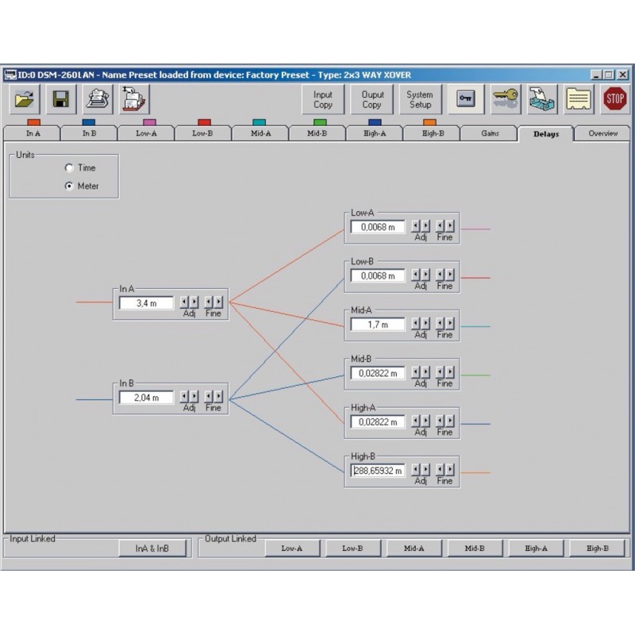The width and height of the screenshot is (635, 635).
Task: Toggle Low-A output linked button
Action: tap(292, 548)
